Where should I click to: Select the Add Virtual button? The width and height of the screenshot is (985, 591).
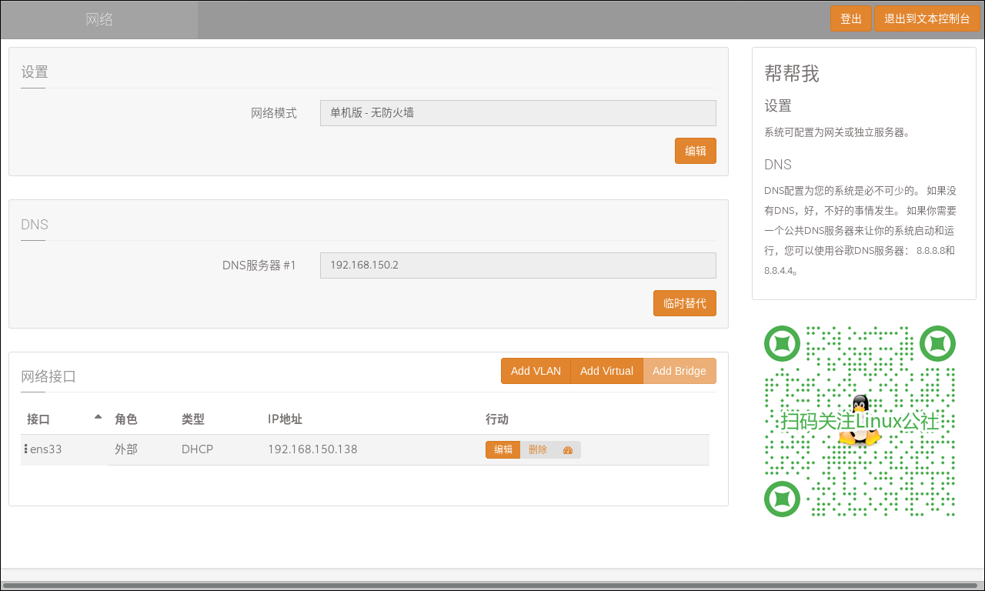(606, 371)
